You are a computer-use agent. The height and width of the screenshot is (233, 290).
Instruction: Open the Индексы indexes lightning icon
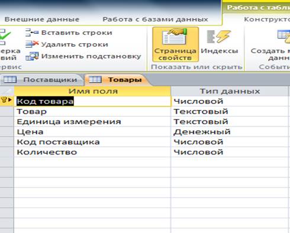[218, 37]
